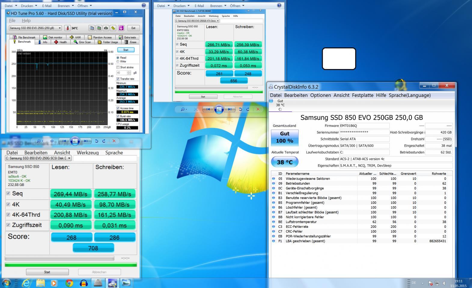Delete image in viewer below HD Tune
The height and width of the screenshot is (288, 472).
[x=114, y=141]
